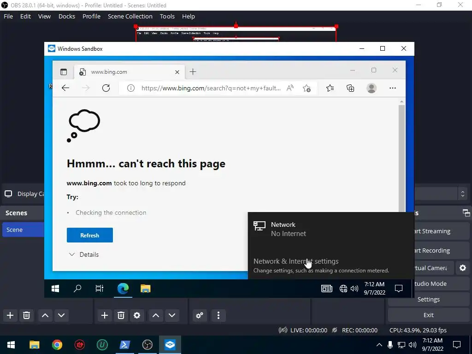472x354 pixels.
Task: Reload the page with Edge refresh icon
Action: click(x=106, y=88)
